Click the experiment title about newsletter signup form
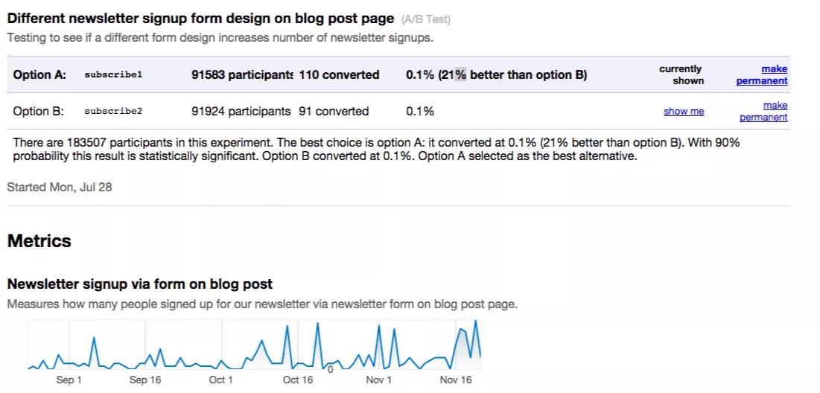 [200, 19]
